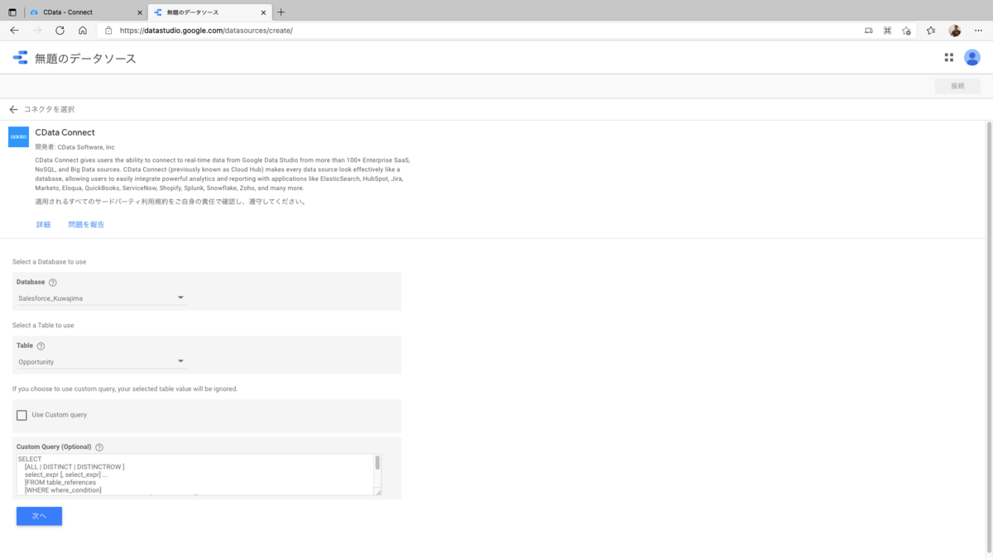Open the Google apps grid icon
The width and height of the screenshot is (993, 558).
(949, 58)
